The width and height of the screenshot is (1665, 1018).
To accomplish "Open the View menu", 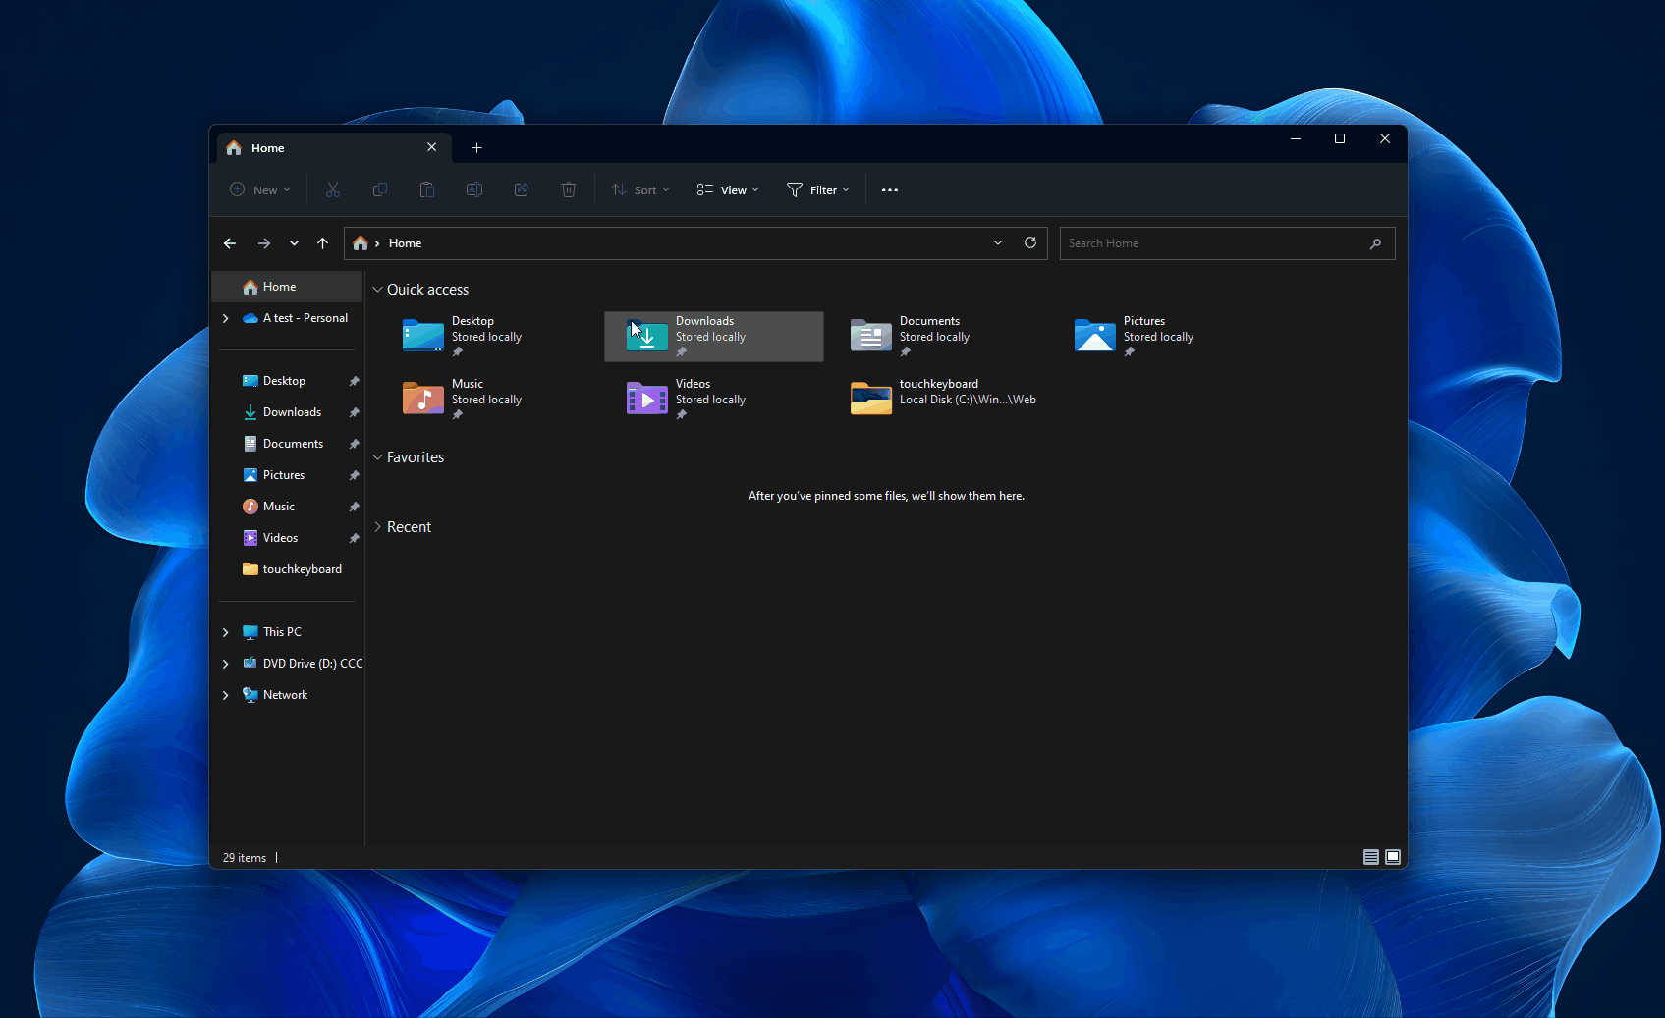I will (727, 189).
